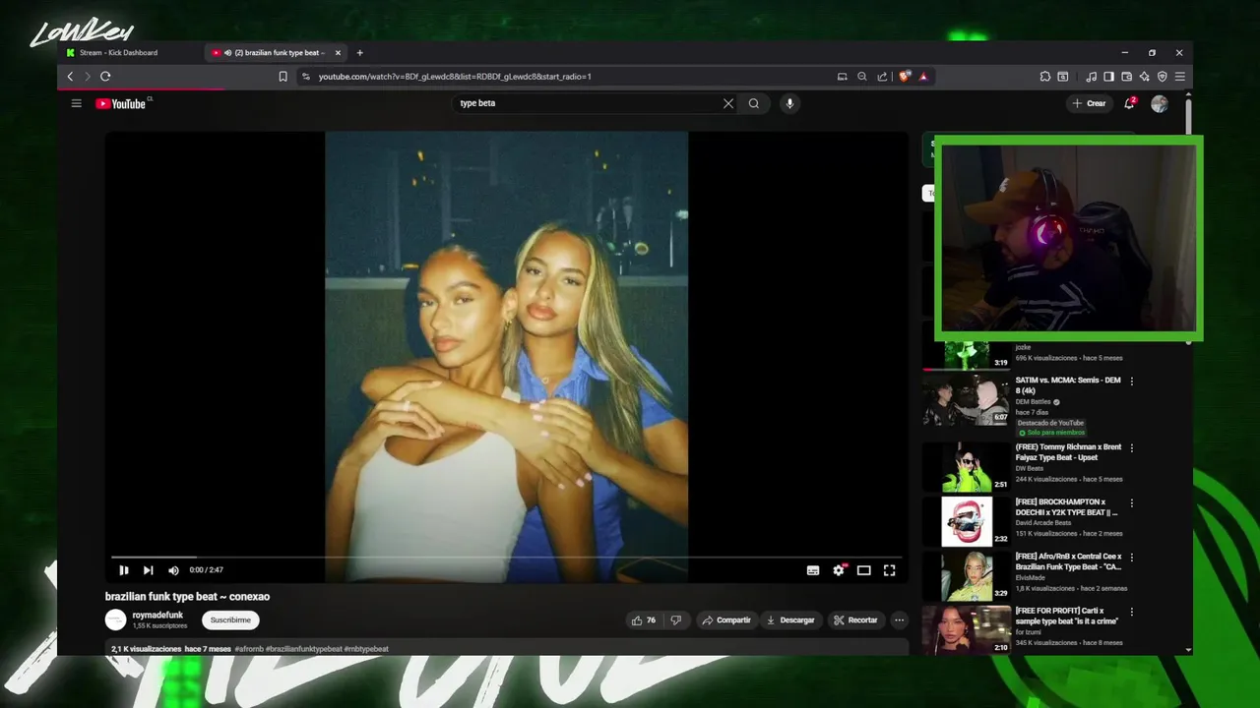Screen dimensions: 1260x708
Task: Go back in browser history
Action: [x=70, y=77]
